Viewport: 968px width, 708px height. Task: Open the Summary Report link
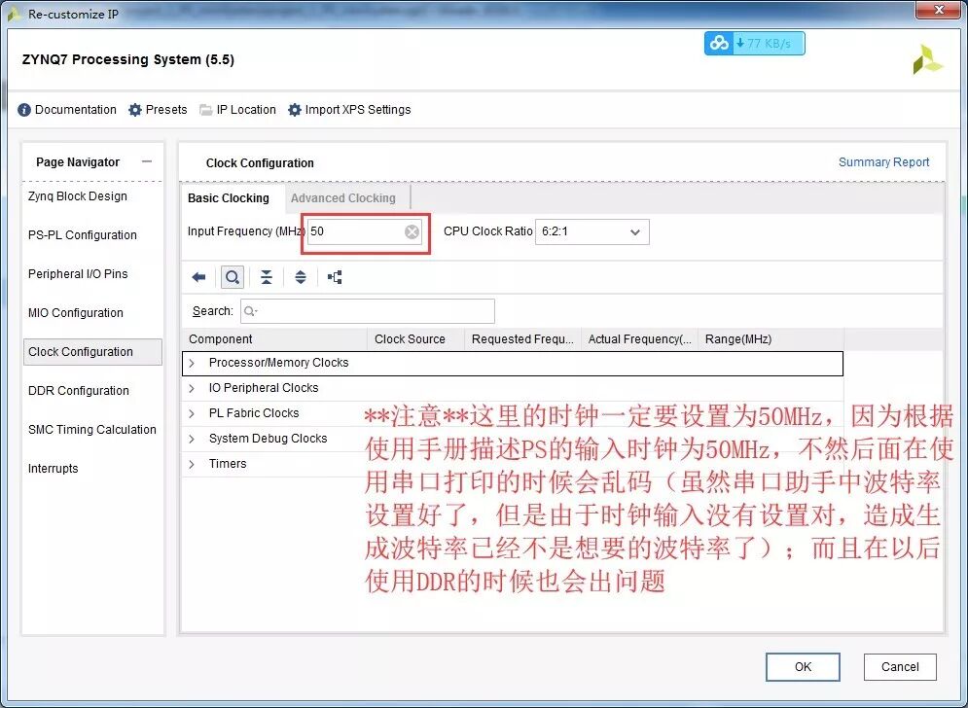(883, 162)
